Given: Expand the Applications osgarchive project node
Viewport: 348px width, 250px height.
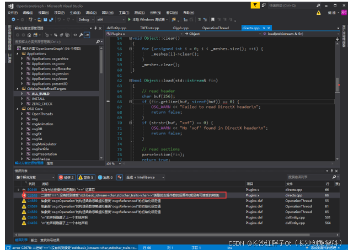Looking at the screenshot, I should coord(22,58).
